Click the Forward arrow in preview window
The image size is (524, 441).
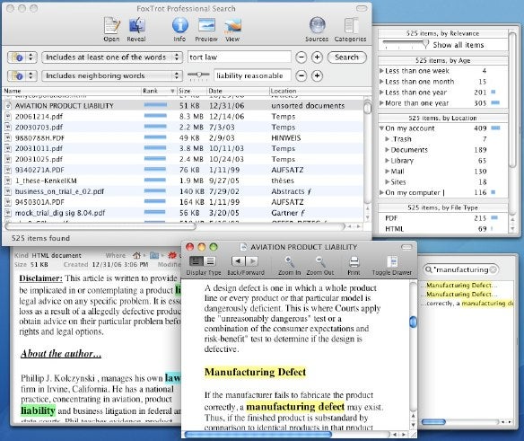pos(252,261)
